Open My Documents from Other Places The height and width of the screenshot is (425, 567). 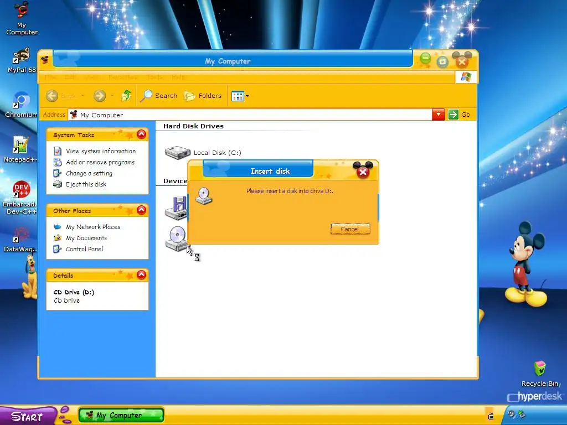point(86,238)
